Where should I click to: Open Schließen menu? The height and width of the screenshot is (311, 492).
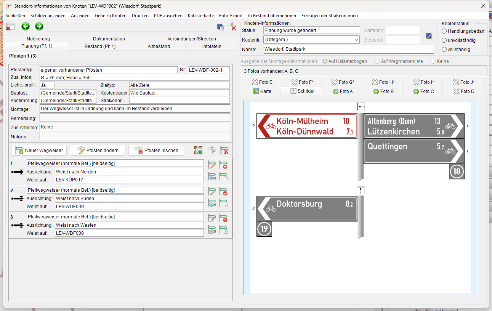[x=16, y=16]
